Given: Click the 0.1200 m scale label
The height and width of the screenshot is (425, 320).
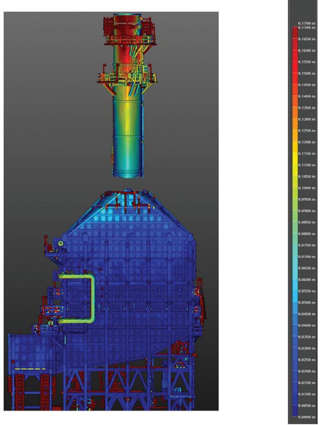Looking at the screenshot, I should (307, 142).
